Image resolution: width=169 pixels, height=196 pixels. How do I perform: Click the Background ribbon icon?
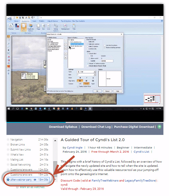[65, 27]
